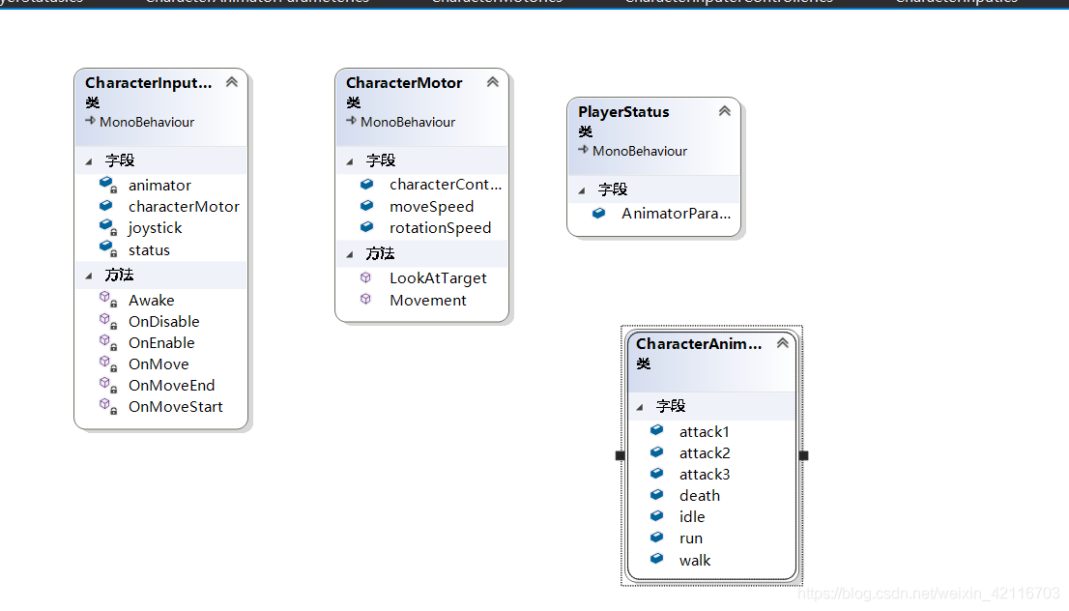
Task: Select the OnMoveStart method name
Action: click(176, 407)
